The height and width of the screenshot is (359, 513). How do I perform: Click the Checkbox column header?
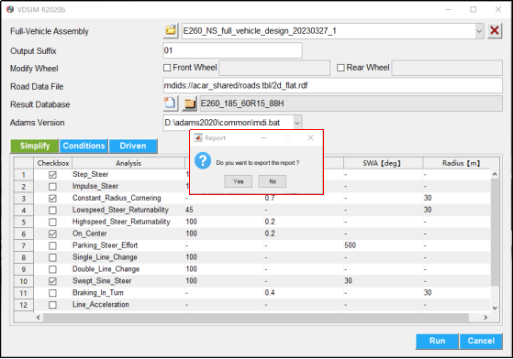53,163
